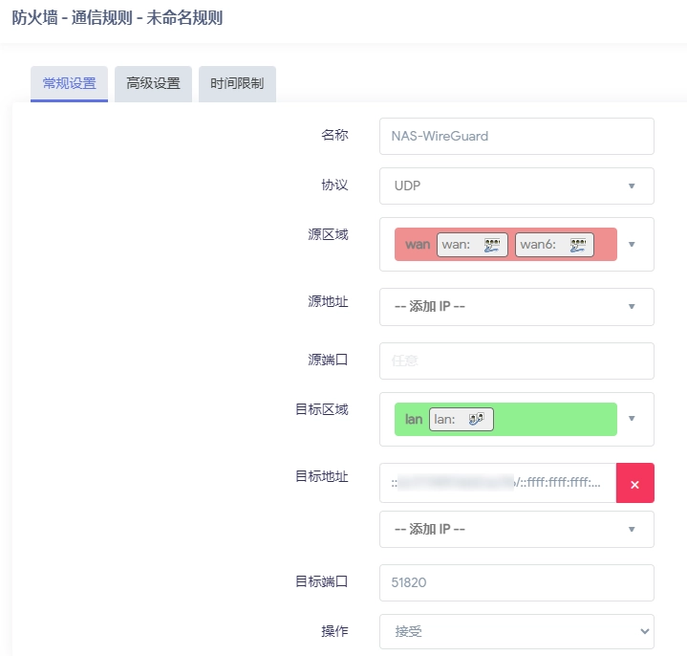This screenshot has height=656, width=687.
Task: Open the 高级设置 tab
Action: tap(153, 84)
